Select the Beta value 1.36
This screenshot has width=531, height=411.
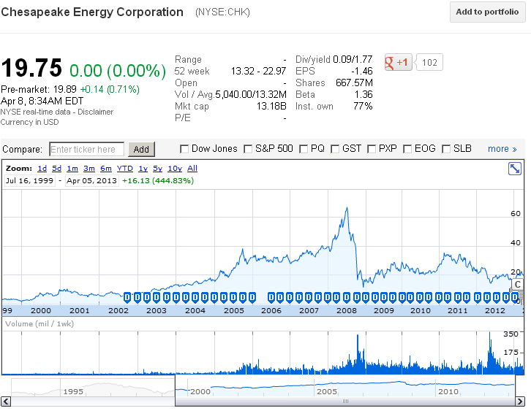(364, 95)
